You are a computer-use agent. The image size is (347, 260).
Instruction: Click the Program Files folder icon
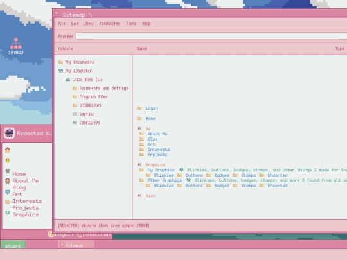(75, 96)
